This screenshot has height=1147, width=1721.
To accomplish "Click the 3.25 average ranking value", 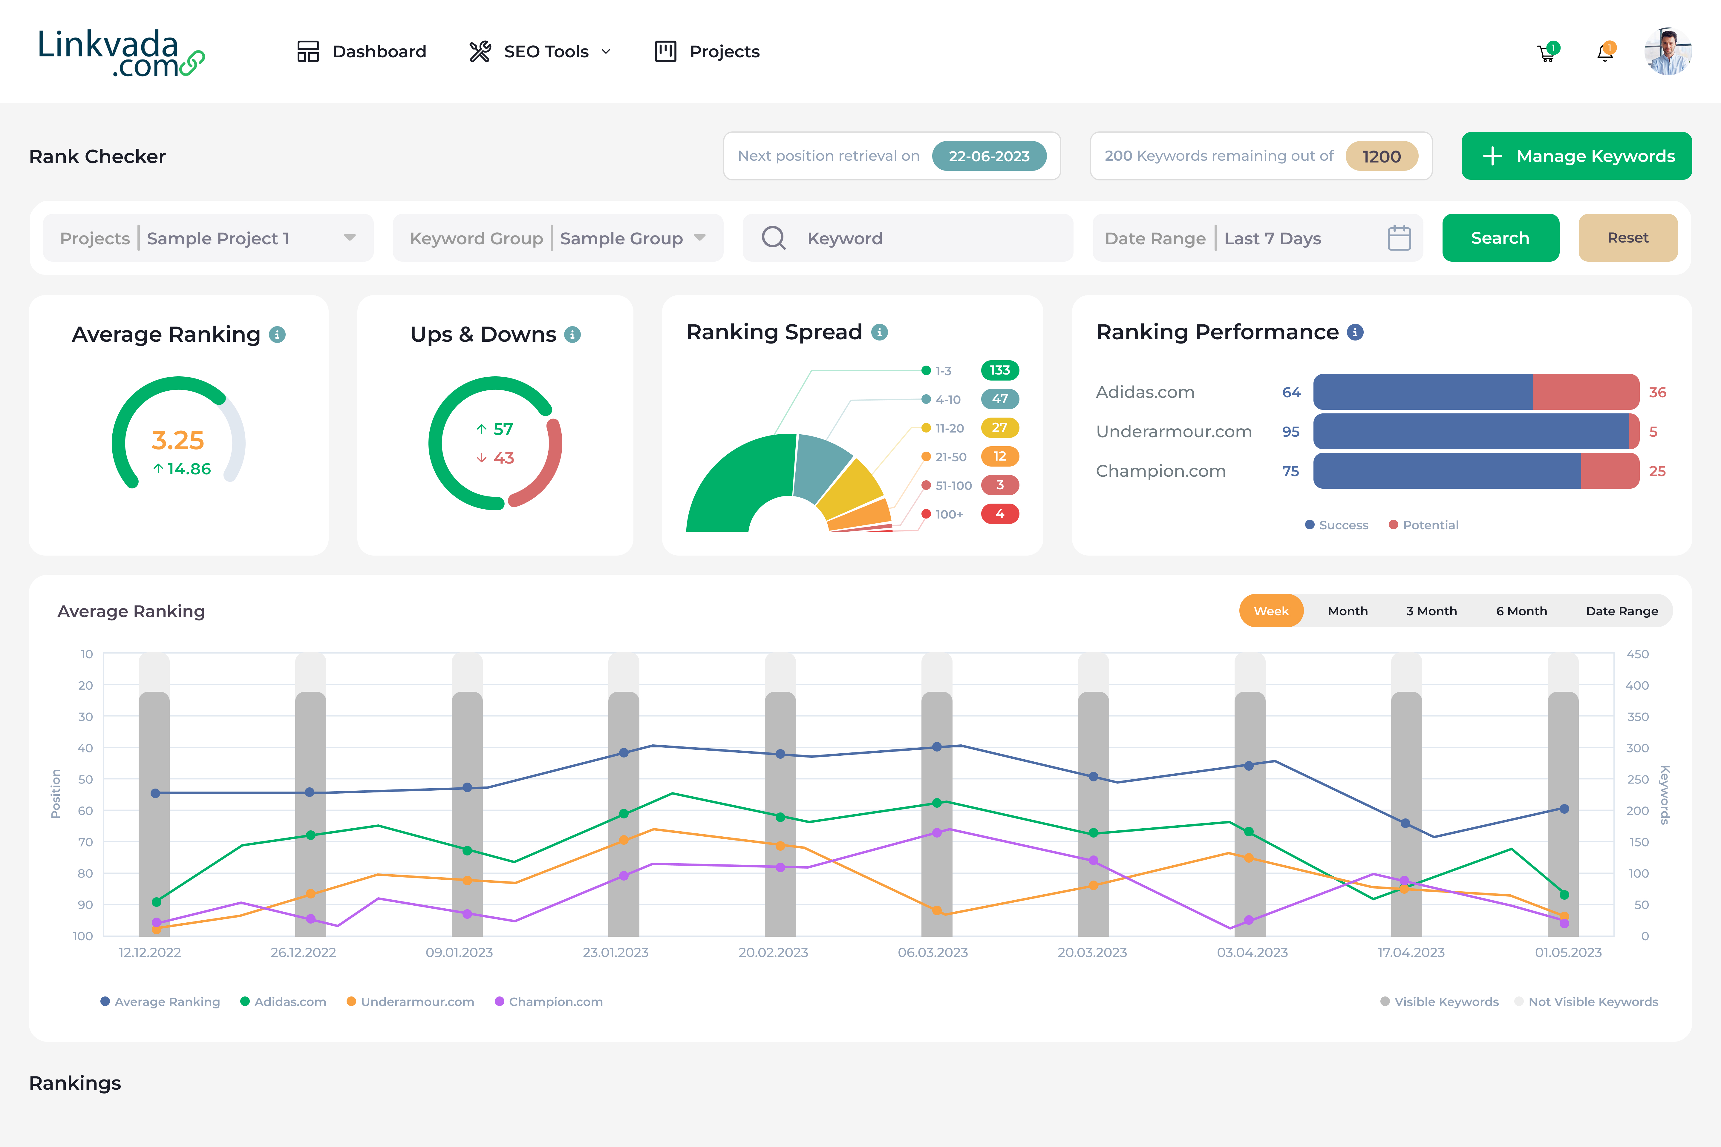I will pyautogui.click(x=178, y=440).
